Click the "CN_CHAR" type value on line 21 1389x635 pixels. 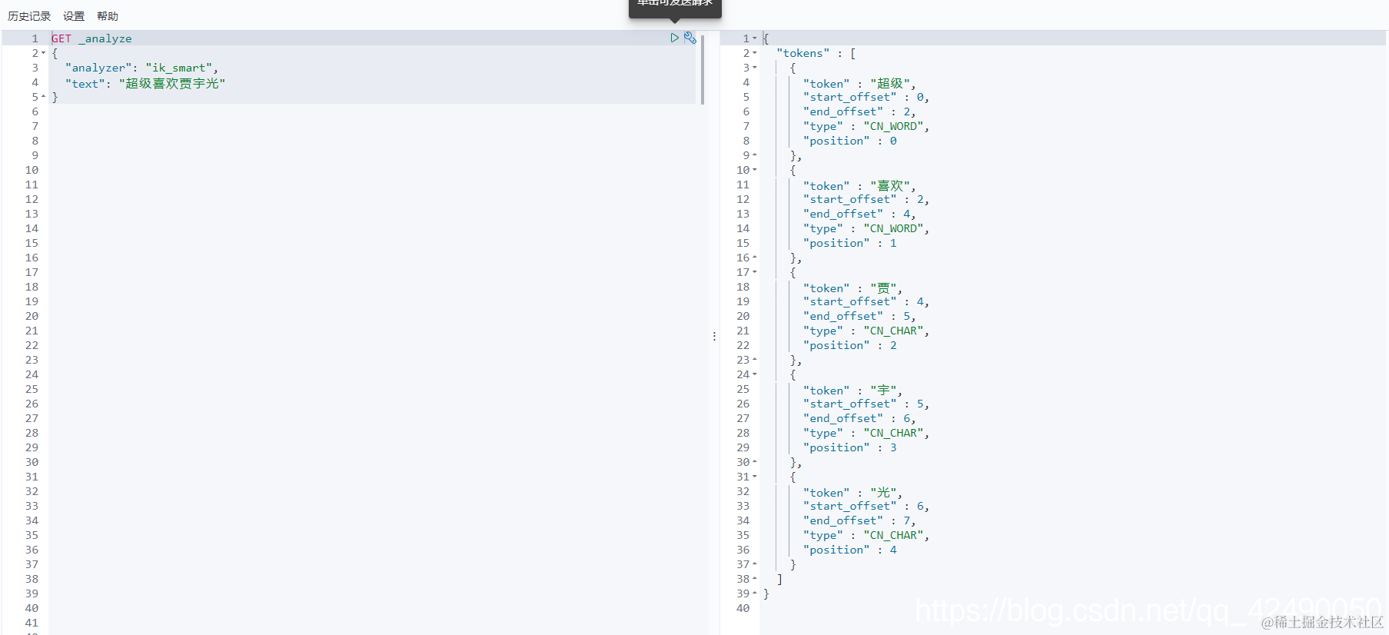pos(893,331)
